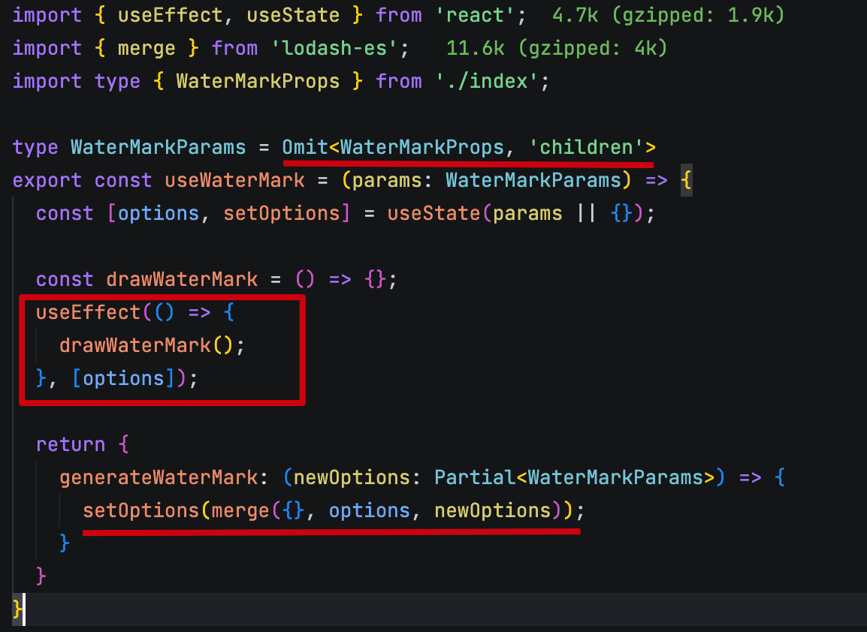The image size is (867, 632).
Task: Click the merge function call
Action: click(x=240, y=510)
